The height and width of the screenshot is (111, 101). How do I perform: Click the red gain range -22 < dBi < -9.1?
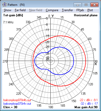tap(88, 100)
